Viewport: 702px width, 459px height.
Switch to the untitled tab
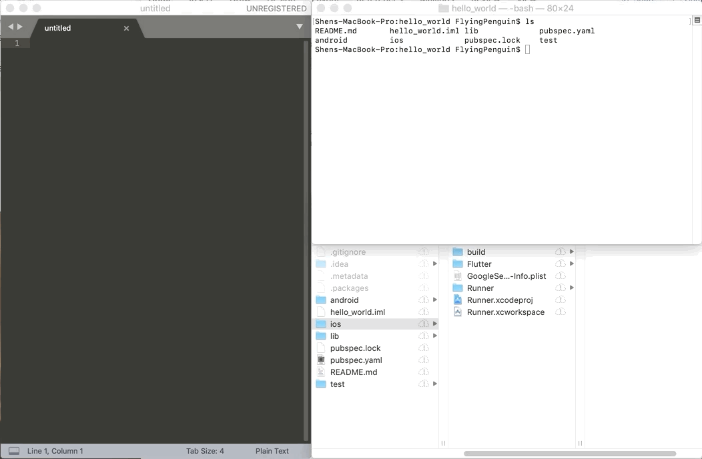[58, 28]
